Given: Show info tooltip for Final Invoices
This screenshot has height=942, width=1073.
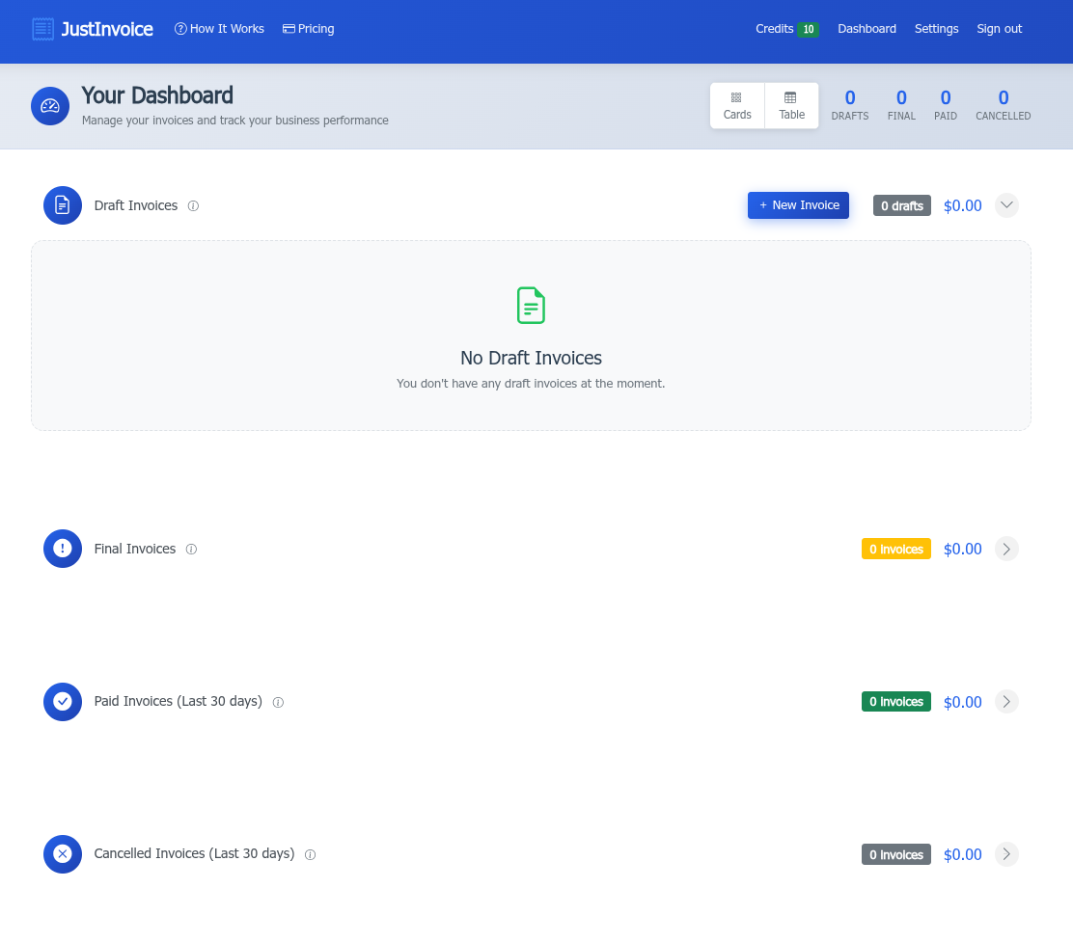Looking at the screenshot, I should (192, 549).
